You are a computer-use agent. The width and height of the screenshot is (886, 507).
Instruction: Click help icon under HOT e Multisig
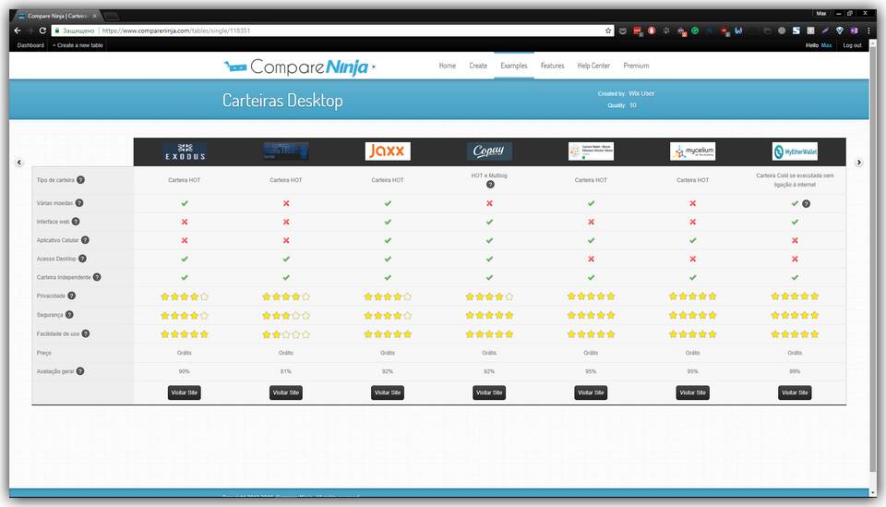pyautogui.click(x=490, y=185)
